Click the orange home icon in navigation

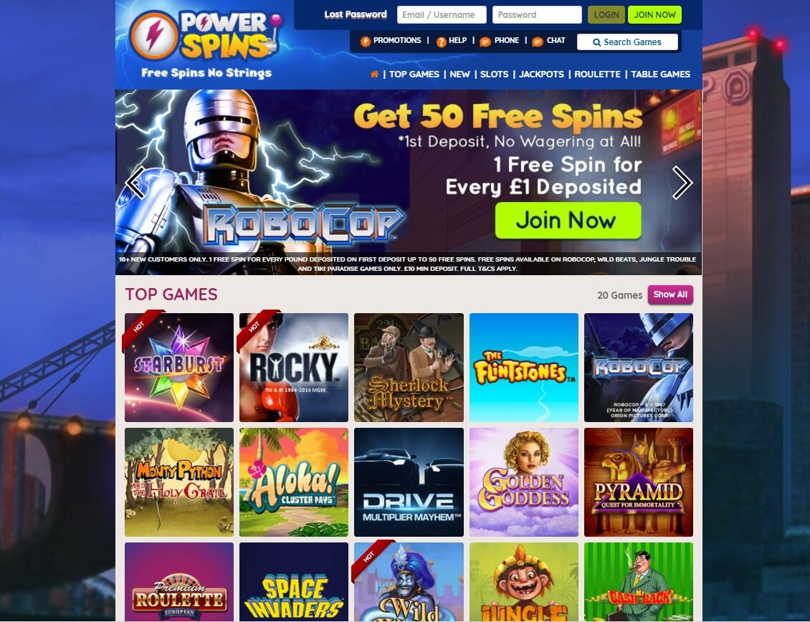[x=374, y=75]
